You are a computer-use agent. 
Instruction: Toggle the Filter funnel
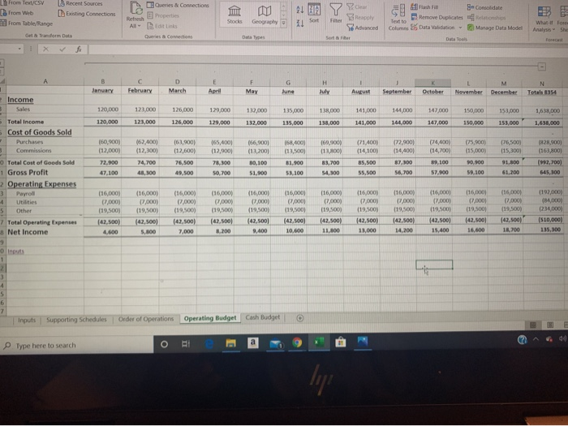336,14
